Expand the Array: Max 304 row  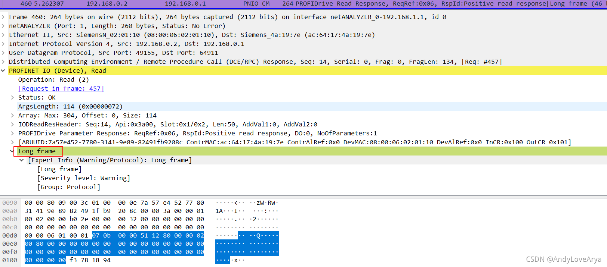pyautogui.click(x=12, y=116)
